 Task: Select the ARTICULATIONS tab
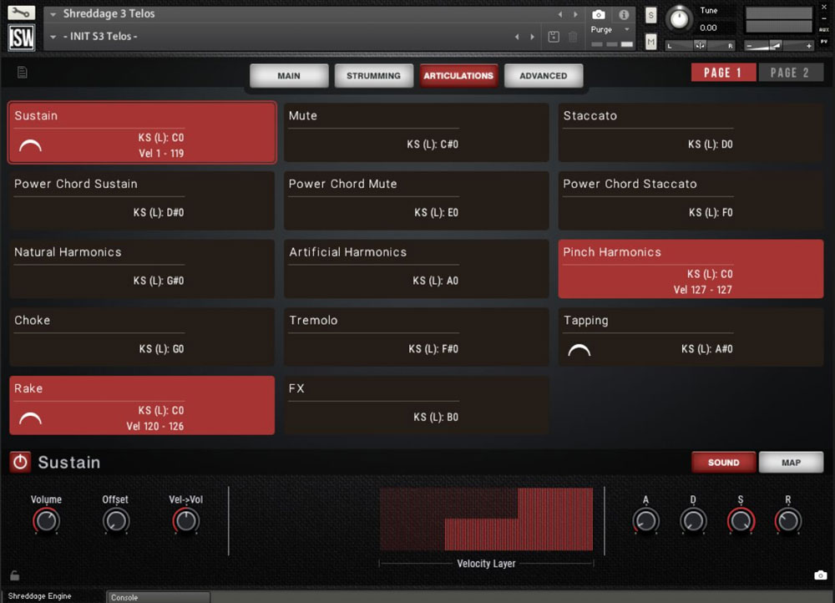click(x=458, y=76)
